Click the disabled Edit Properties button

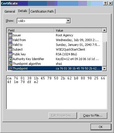63,115
